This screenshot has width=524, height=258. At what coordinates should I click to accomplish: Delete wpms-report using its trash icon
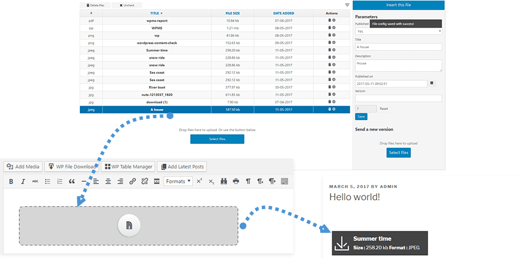(x=329, y=20)
